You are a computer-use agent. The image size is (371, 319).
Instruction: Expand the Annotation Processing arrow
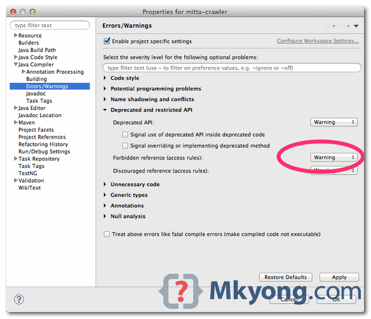(24, 71)
